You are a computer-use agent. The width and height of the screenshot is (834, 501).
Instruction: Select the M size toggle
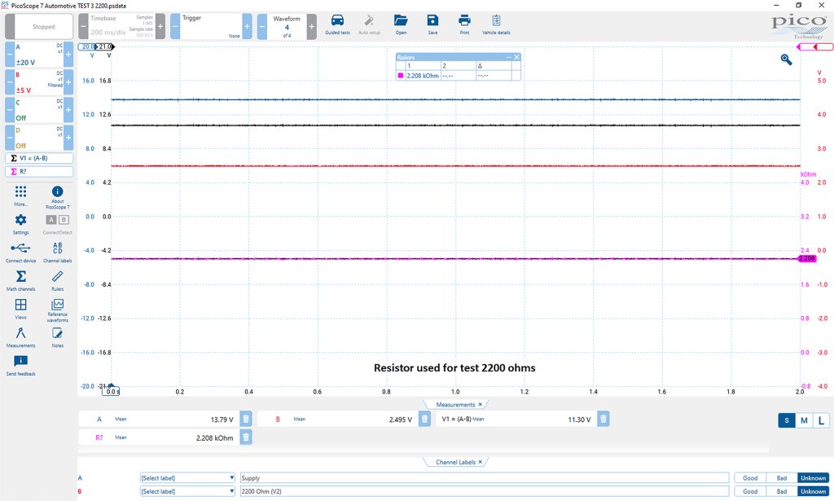click(x=804, y=420)
